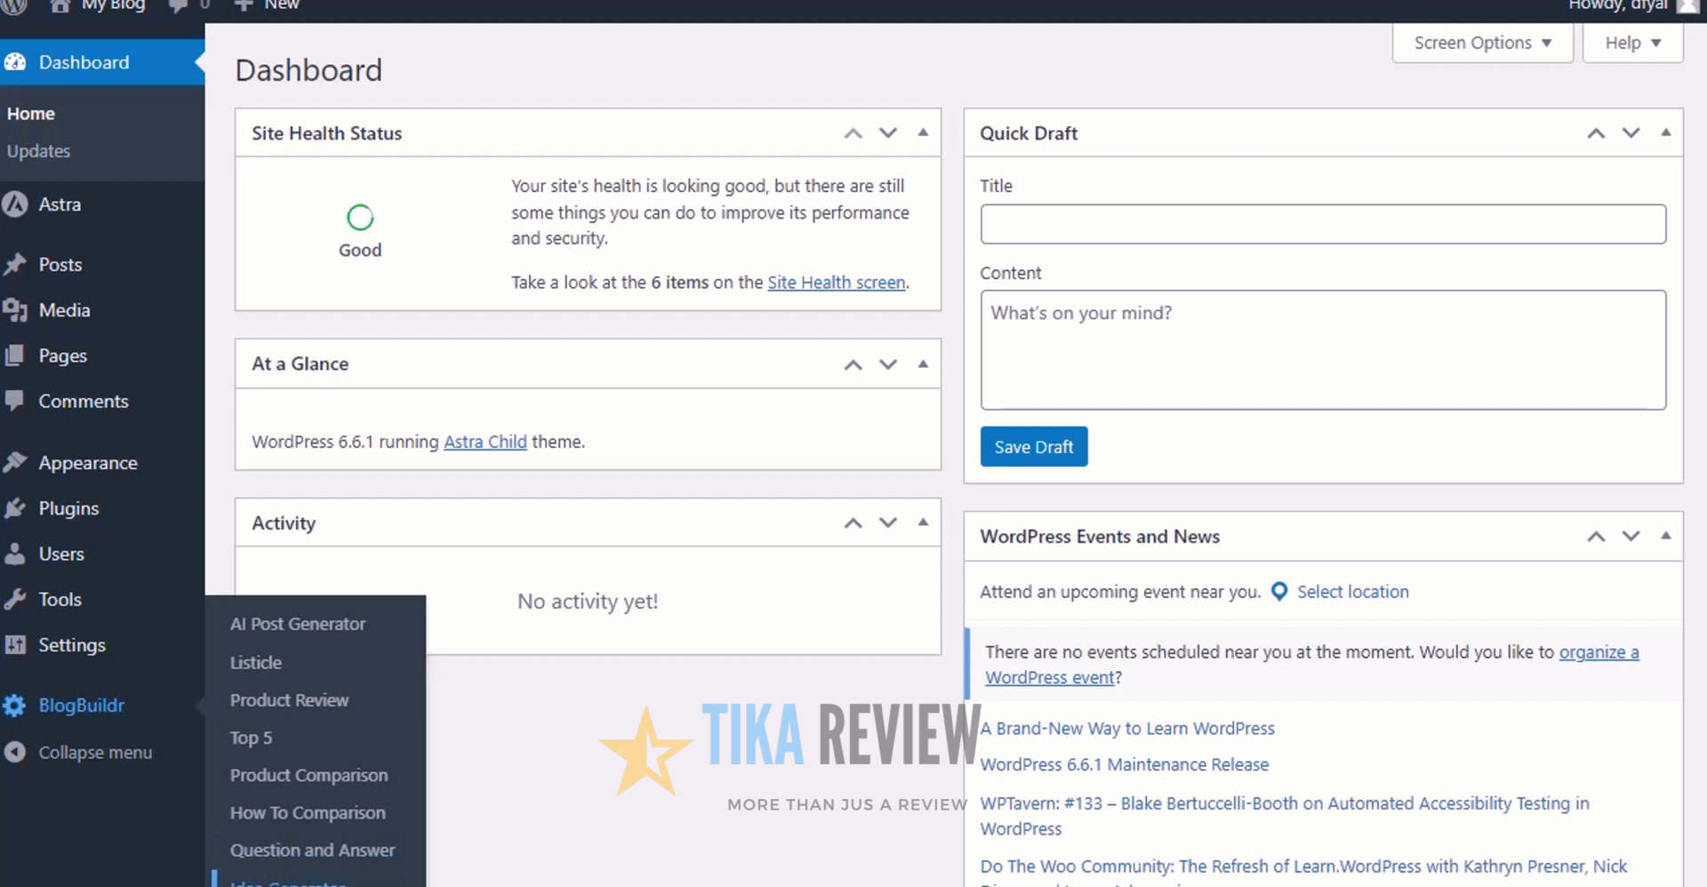Collapse the Quick Draft panel

click(x=1666, y=132)
